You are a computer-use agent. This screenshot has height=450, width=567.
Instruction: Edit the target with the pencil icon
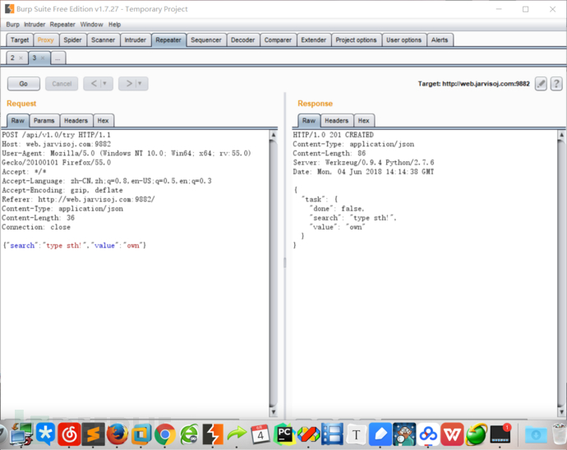point(541,84)
